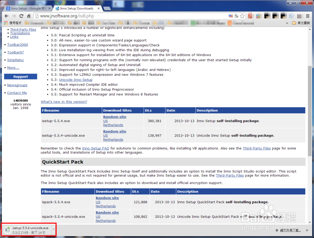The image size is (314, 238).
Task: Click the isetup-5.5.4.exe filename cell
Action: (72, 121)
